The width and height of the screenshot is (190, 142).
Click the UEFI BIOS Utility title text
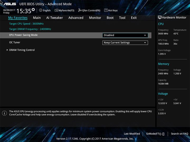pos(45,4)
